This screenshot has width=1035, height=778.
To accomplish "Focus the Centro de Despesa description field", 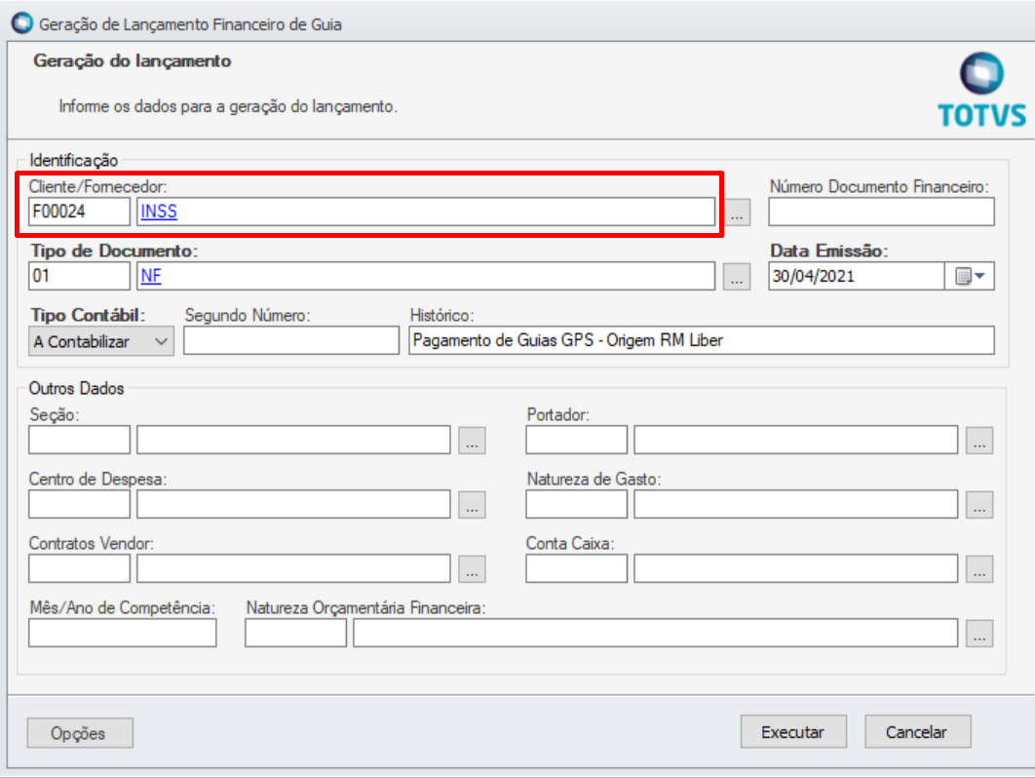I will (293, 504).
